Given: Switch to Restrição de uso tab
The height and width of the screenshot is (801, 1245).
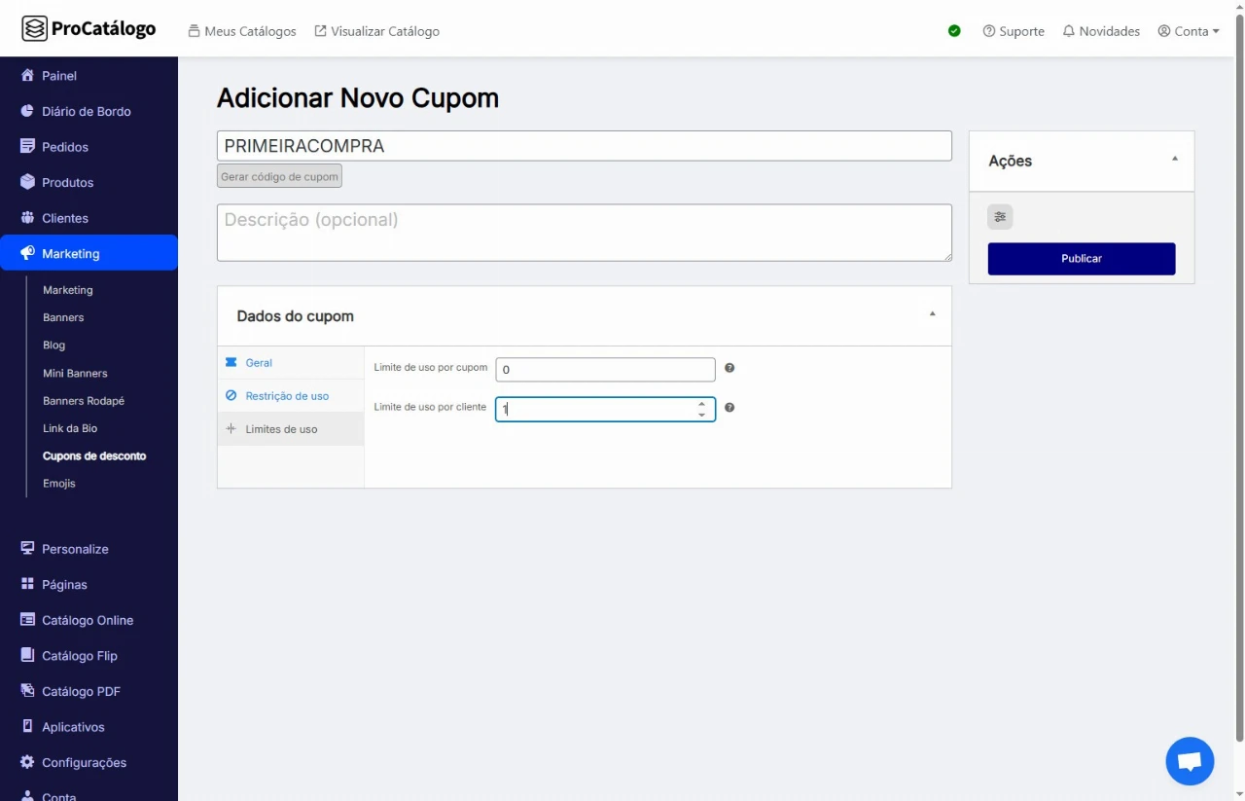Looking at the screenshot, I should tap(287, 396).
